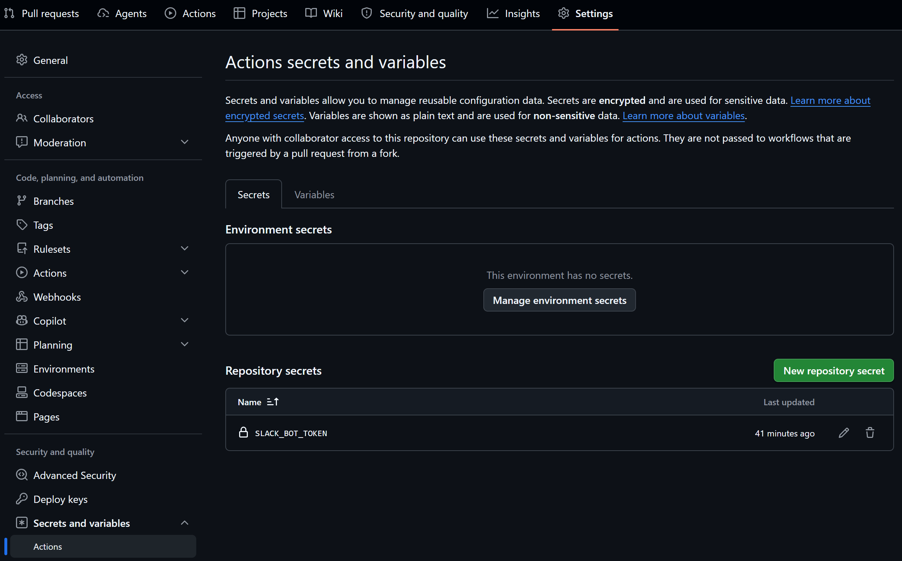Click the sort arrow icon beside Name

click(x=273, y=402)
